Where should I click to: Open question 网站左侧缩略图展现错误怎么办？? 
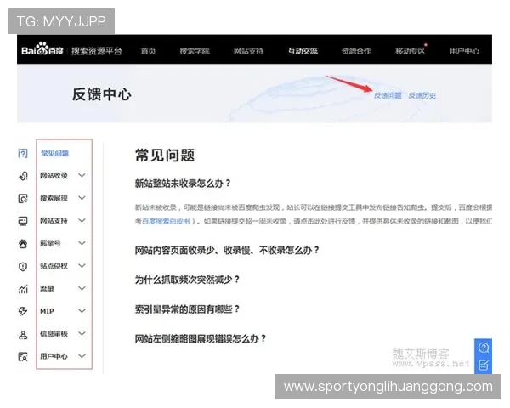coord(201,338)
